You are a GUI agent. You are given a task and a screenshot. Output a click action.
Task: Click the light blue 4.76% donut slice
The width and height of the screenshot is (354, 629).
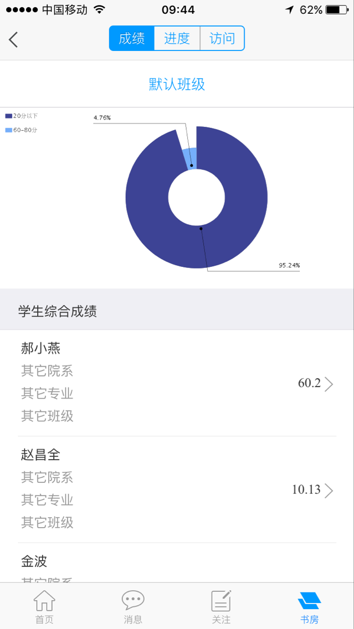(x=190, y=158)
